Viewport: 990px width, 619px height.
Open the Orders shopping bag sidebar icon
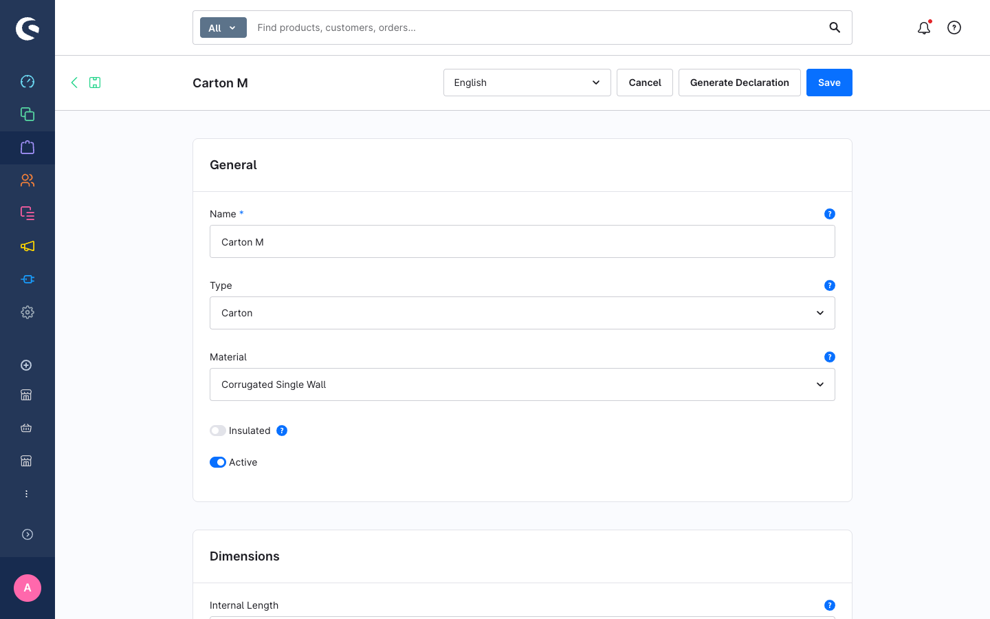pos(27,147)
